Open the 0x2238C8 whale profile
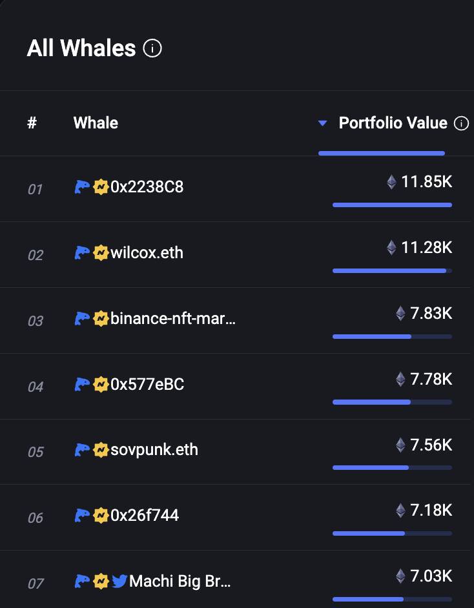 click(x=147, y=187)
